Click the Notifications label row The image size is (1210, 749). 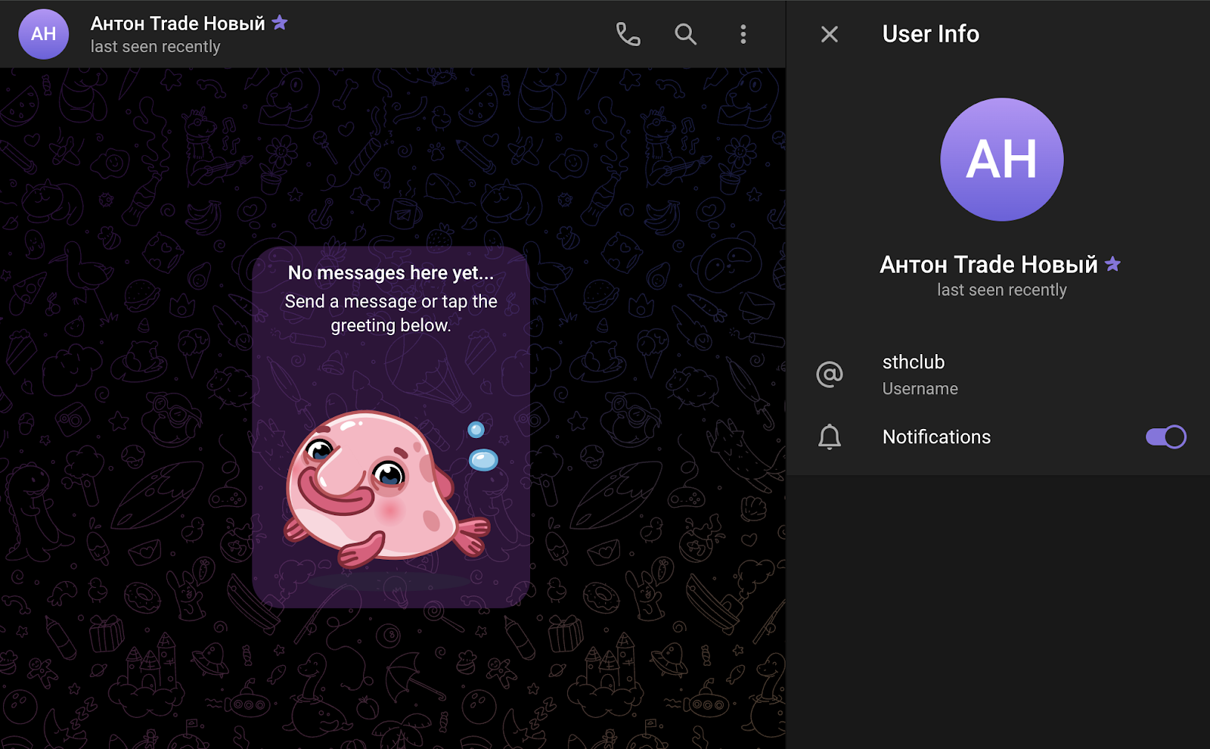(x=936, y=437)
